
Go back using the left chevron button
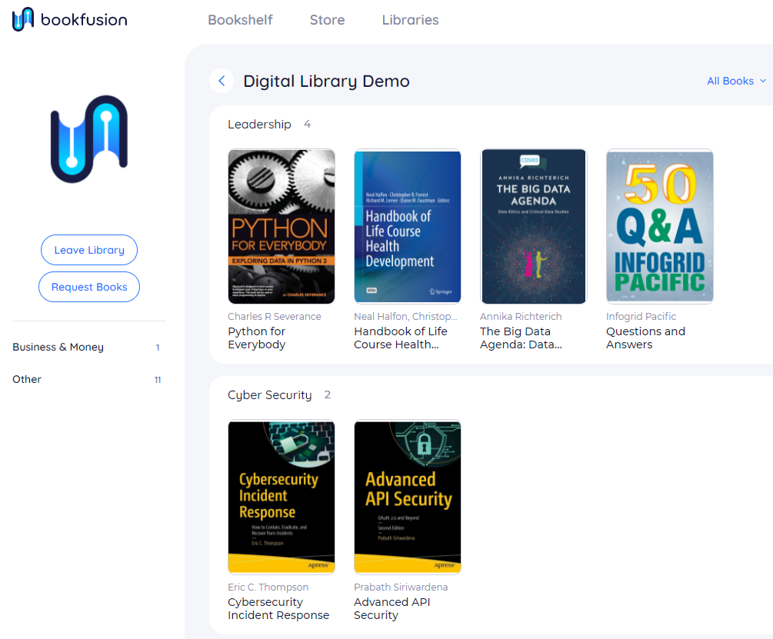[x=222, y=81]
